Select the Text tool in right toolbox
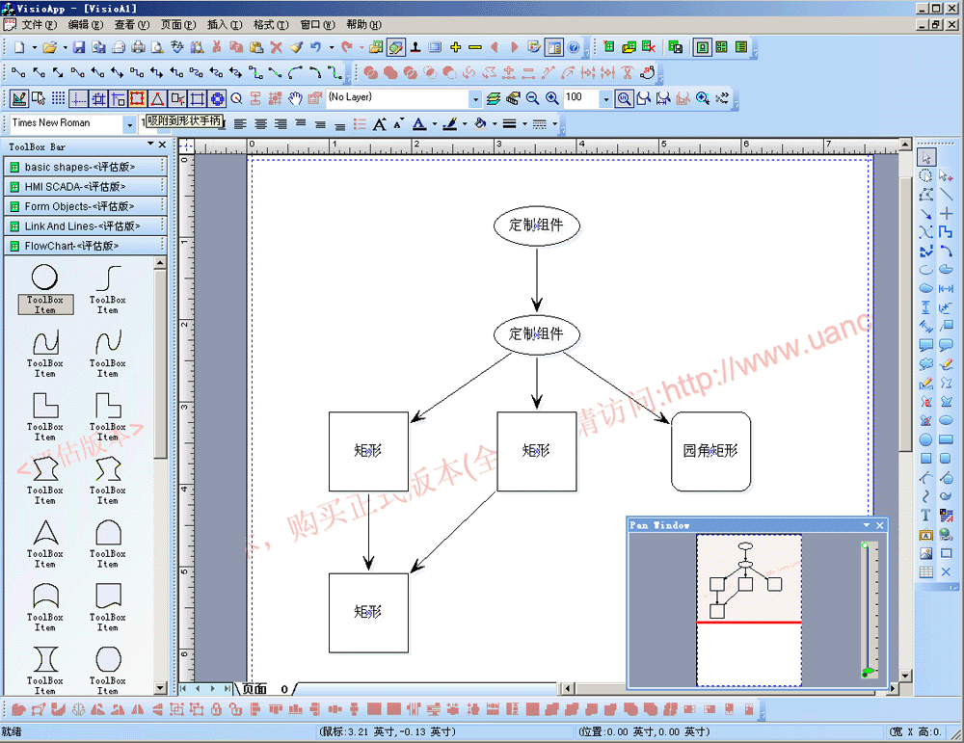This screenshot has height=743, width=964. click(x=925, y=516)
